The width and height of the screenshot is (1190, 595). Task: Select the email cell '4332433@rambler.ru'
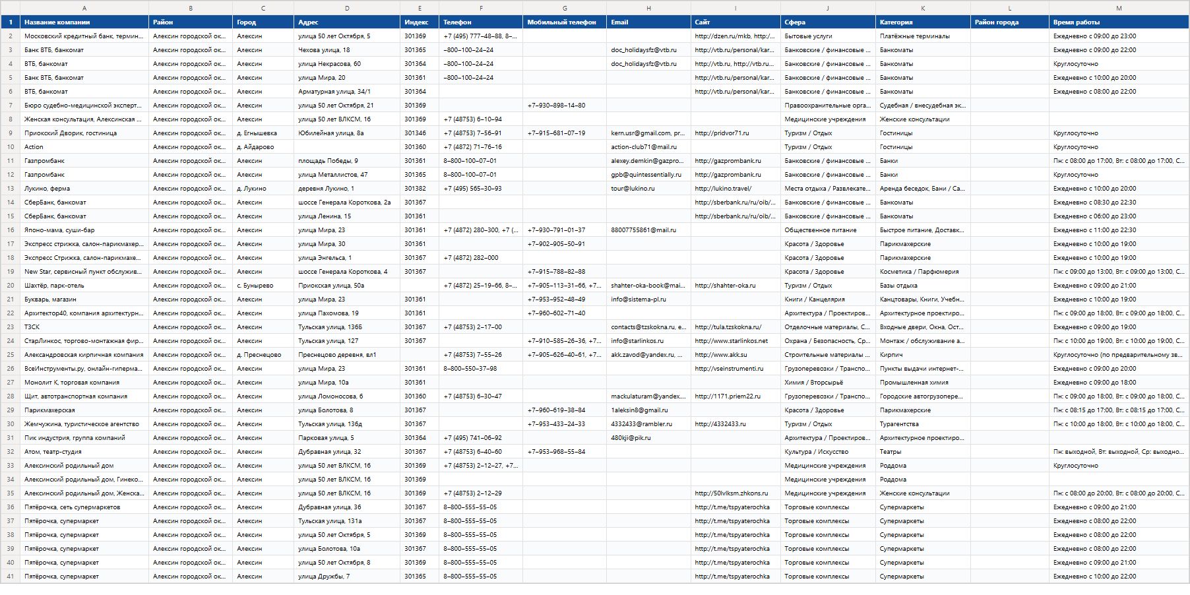[648, 424]
